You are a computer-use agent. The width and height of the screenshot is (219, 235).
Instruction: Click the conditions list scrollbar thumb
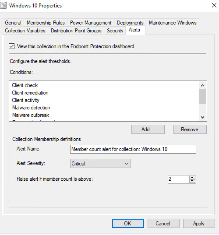point(202,96)
